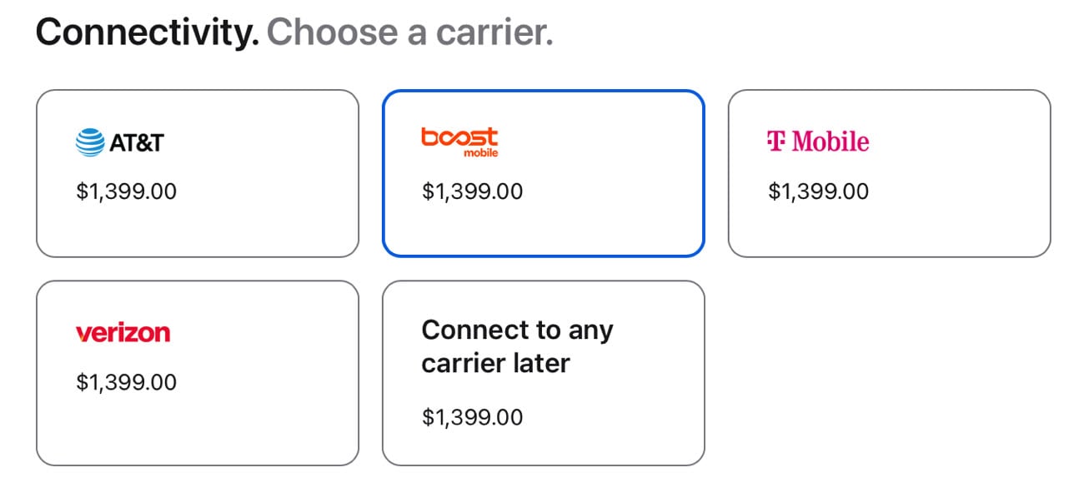Click the red Verizon logo

click(x=123, y=333)
